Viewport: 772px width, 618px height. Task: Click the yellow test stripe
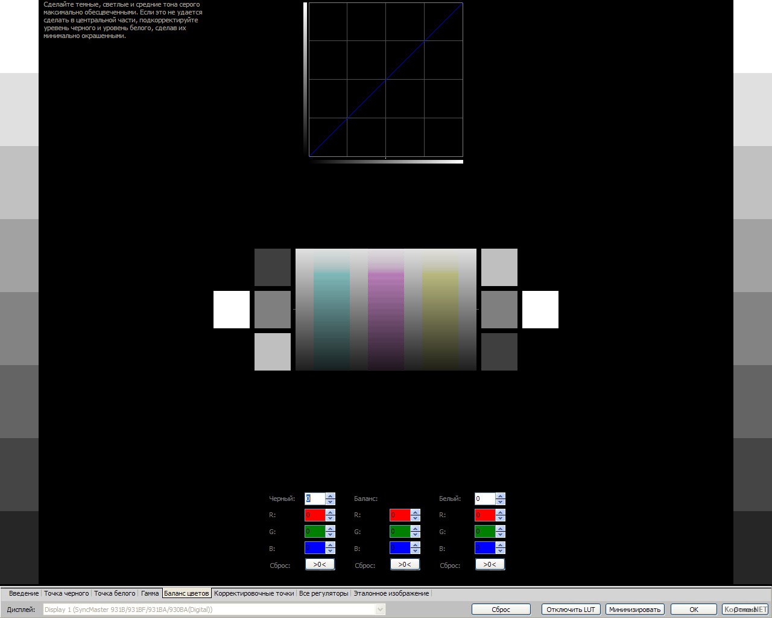[440, 310]
